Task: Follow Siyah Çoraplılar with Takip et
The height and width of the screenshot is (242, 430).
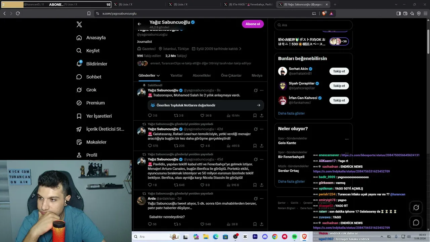Action: [x=339, y=86]
